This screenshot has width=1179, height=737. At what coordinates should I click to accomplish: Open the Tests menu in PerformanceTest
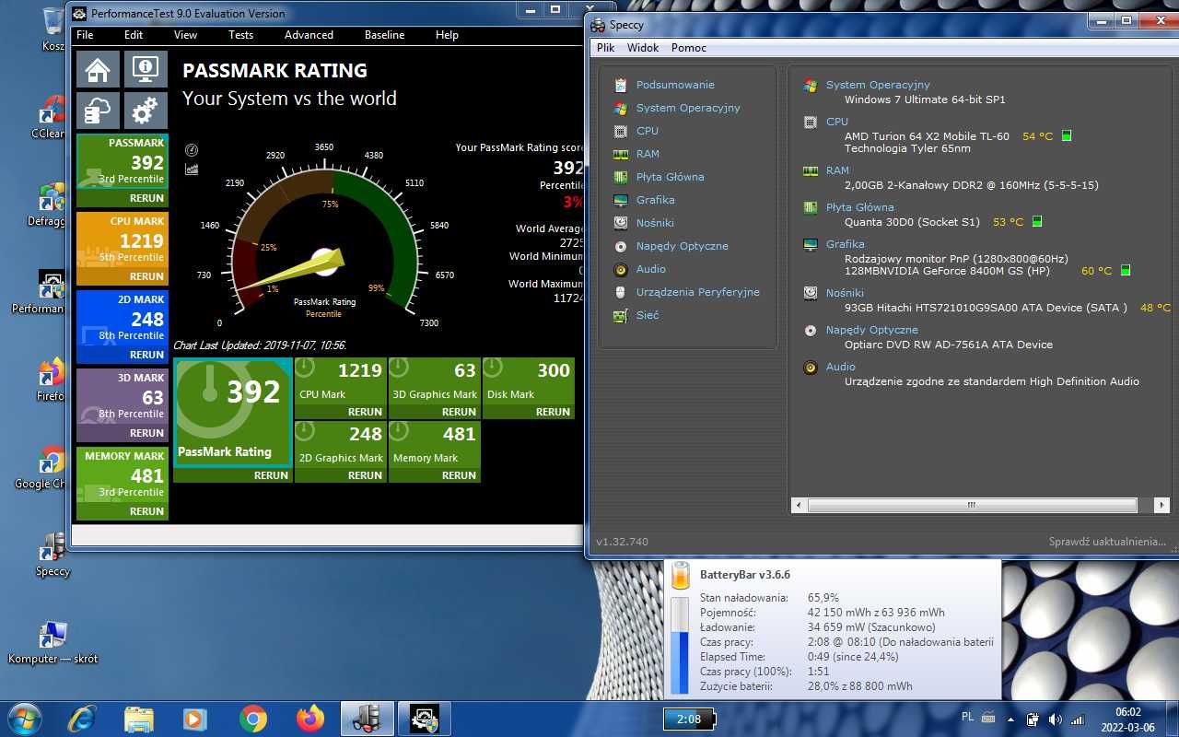click(x=240, y=35)
